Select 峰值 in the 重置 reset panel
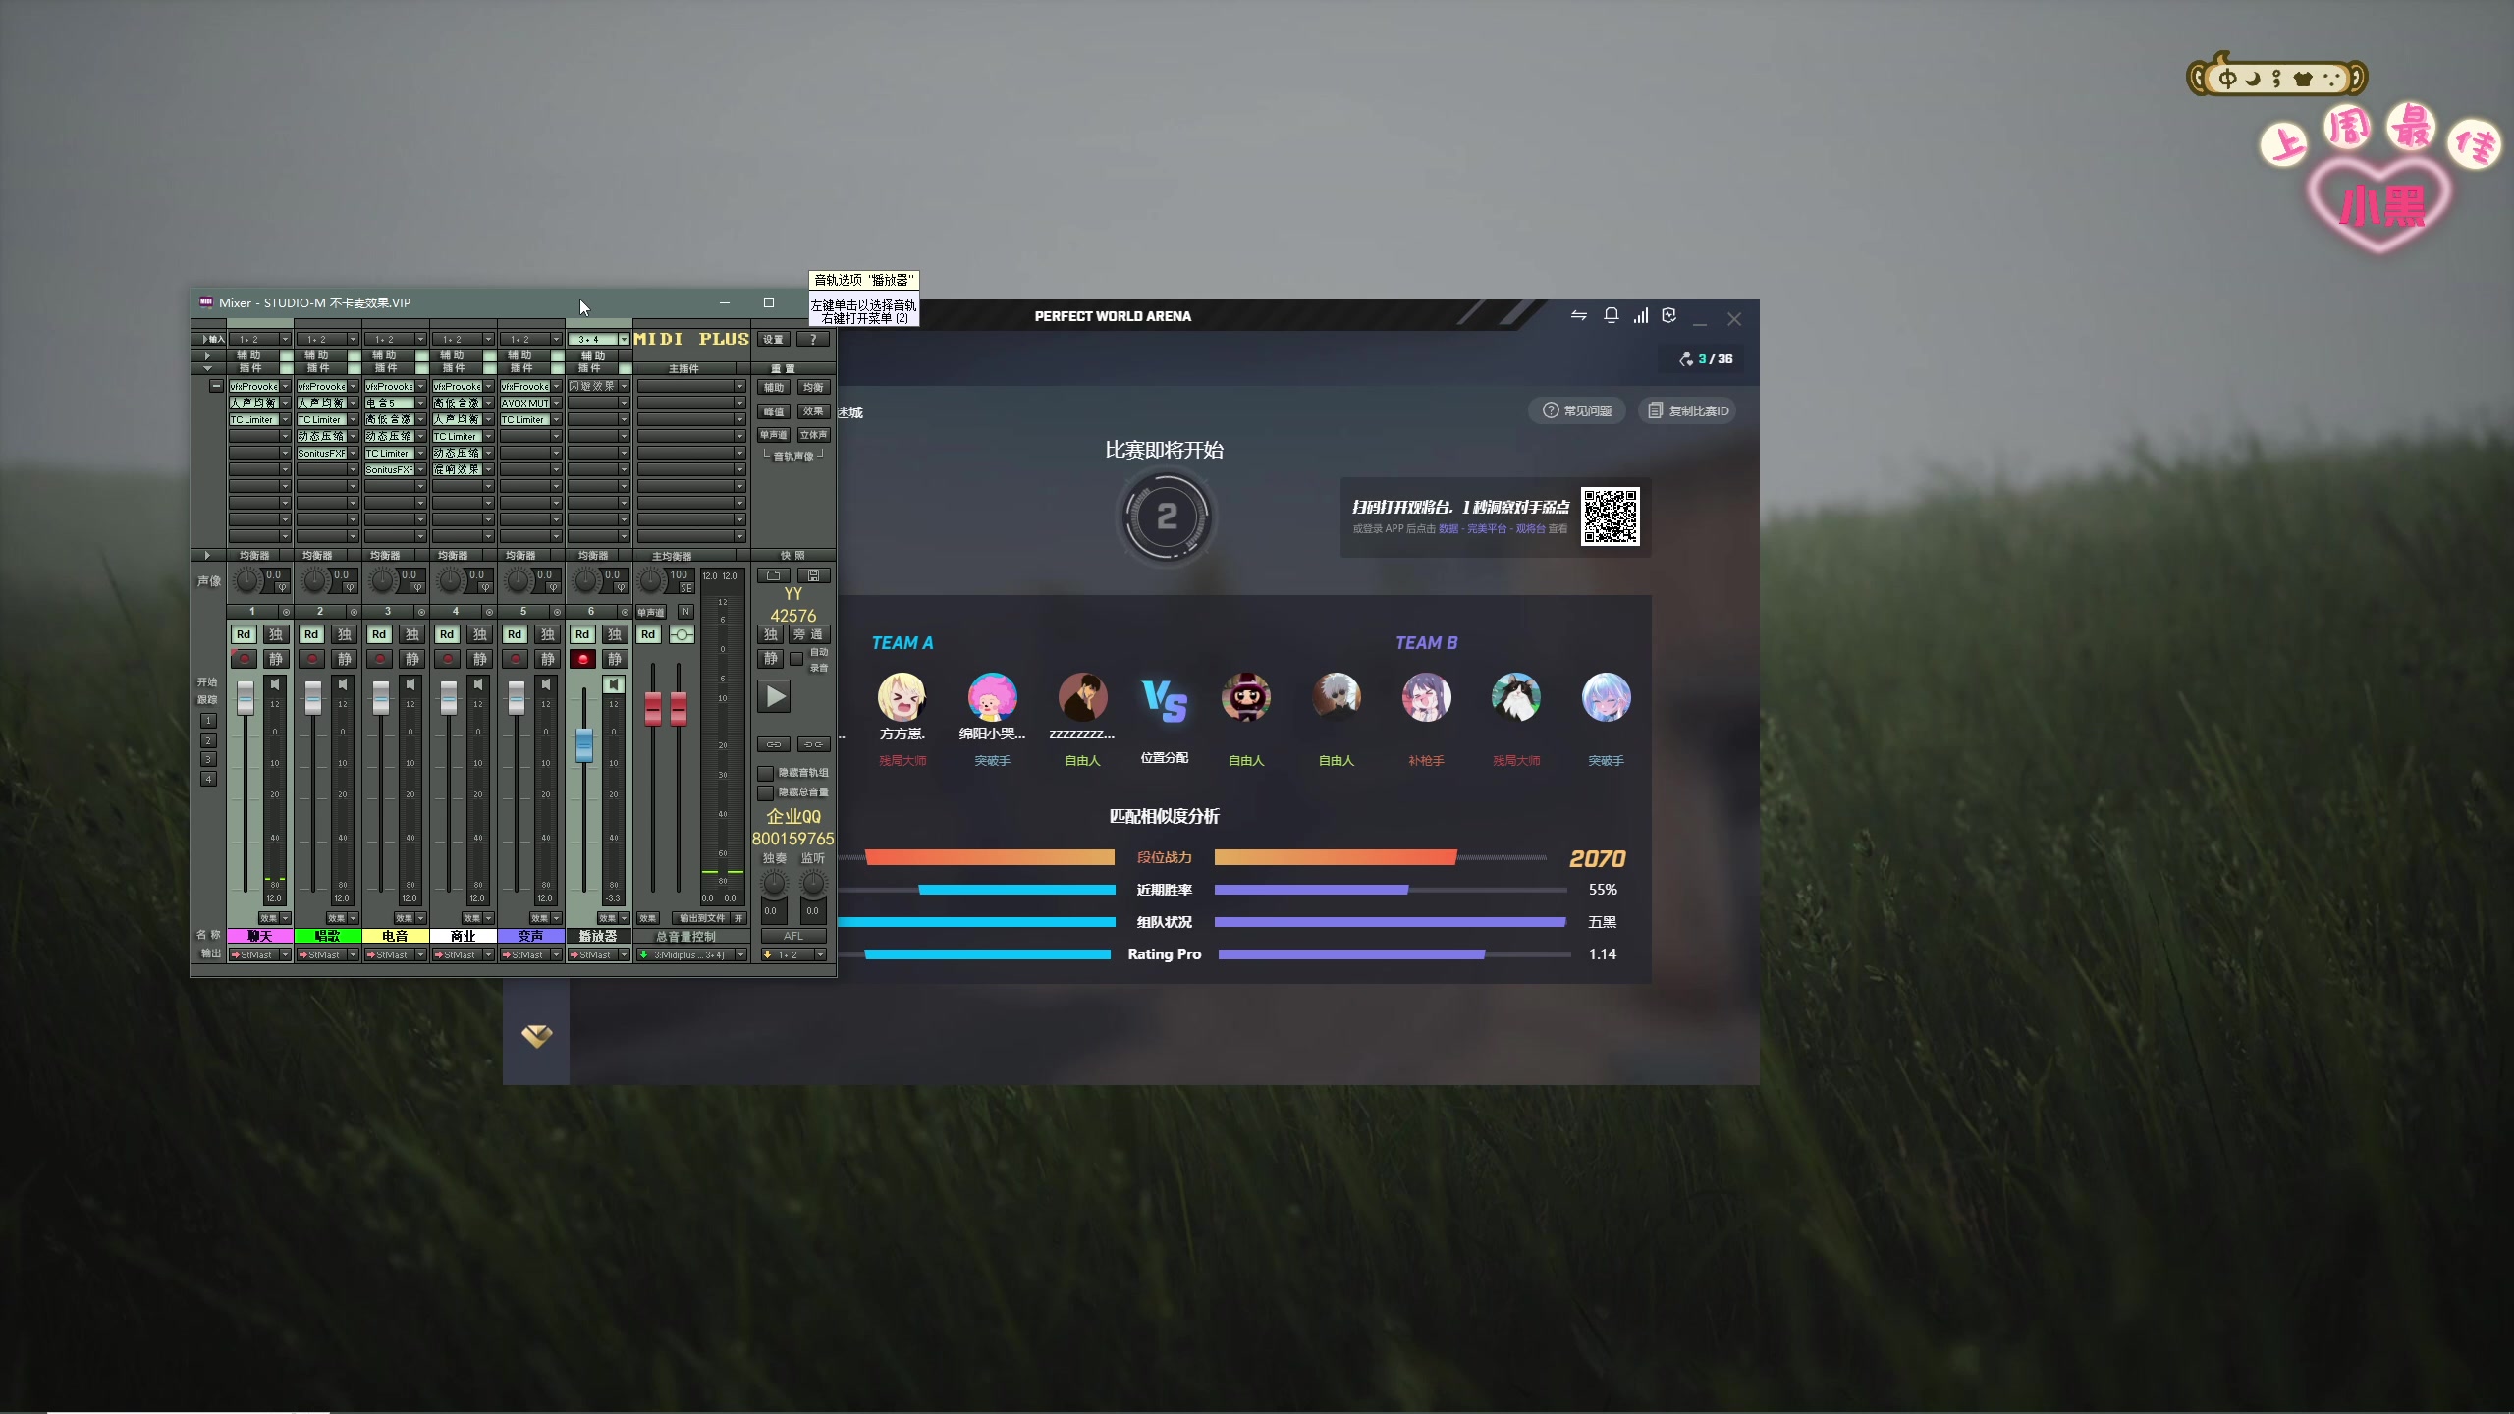 pyautogui.click(x=774, y=411)
